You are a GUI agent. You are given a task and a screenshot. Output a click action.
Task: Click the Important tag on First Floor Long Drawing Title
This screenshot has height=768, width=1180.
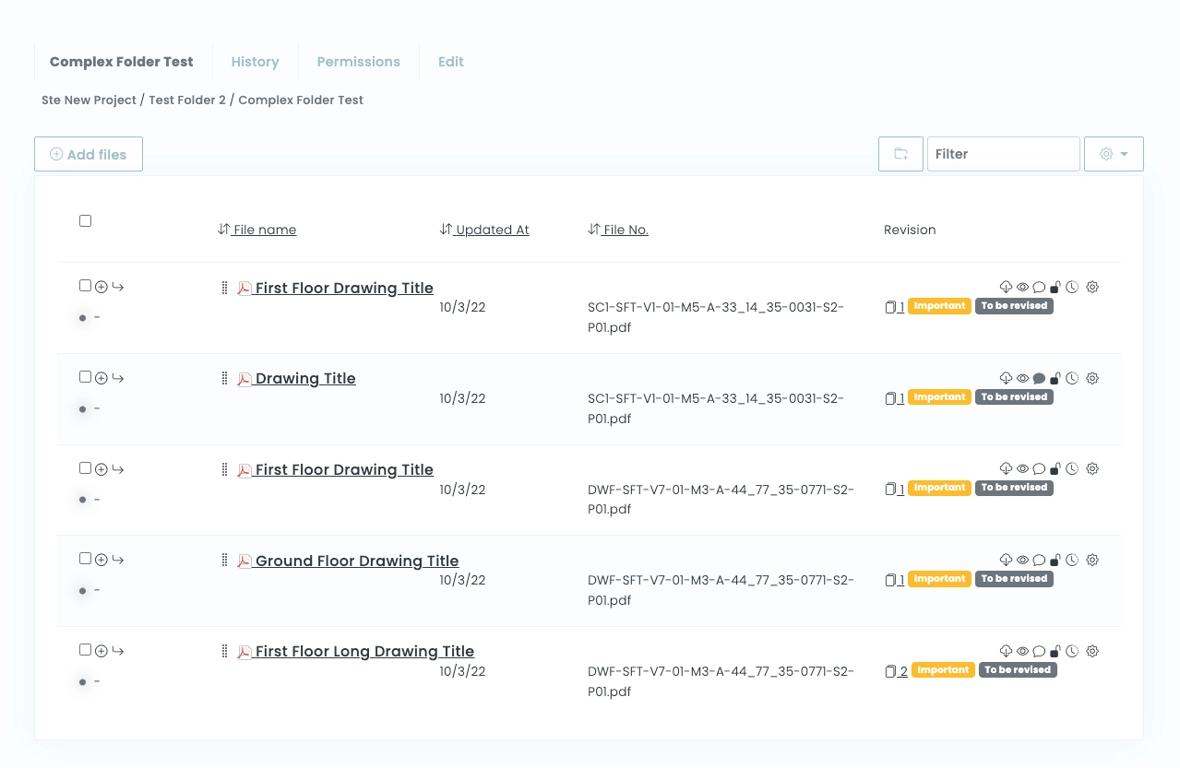coord(943,670)
